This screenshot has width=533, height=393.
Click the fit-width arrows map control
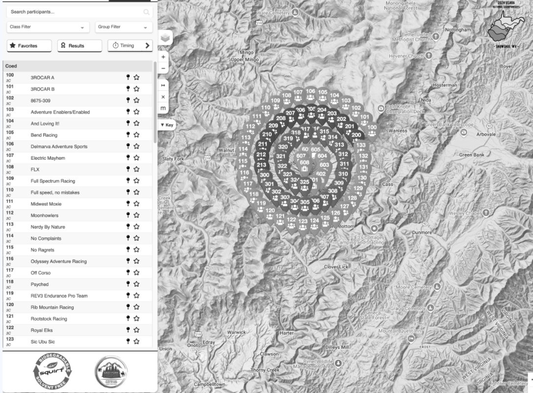[163, 85]
